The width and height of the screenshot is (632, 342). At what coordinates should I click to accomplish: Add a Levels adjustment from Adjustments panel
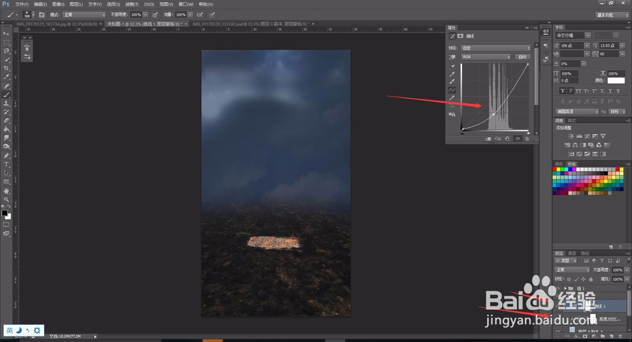(x=579, y=137)
